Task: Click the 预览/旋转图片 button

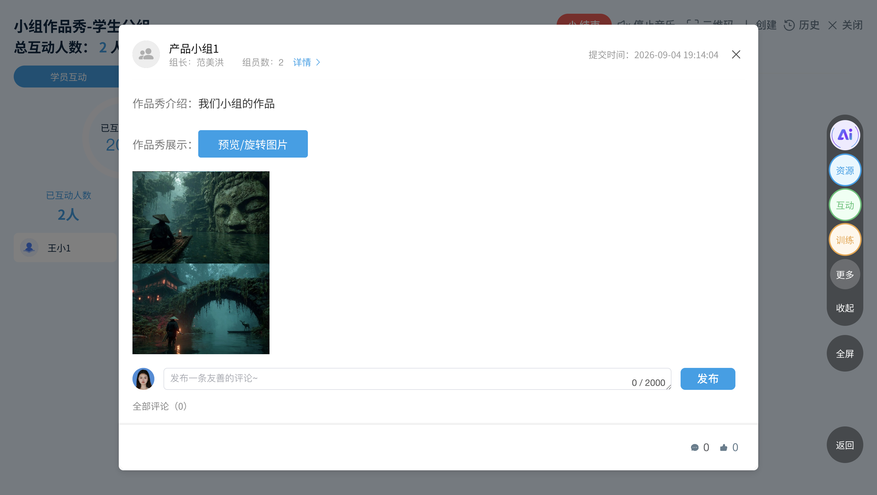Action: [x=253, y=144]
